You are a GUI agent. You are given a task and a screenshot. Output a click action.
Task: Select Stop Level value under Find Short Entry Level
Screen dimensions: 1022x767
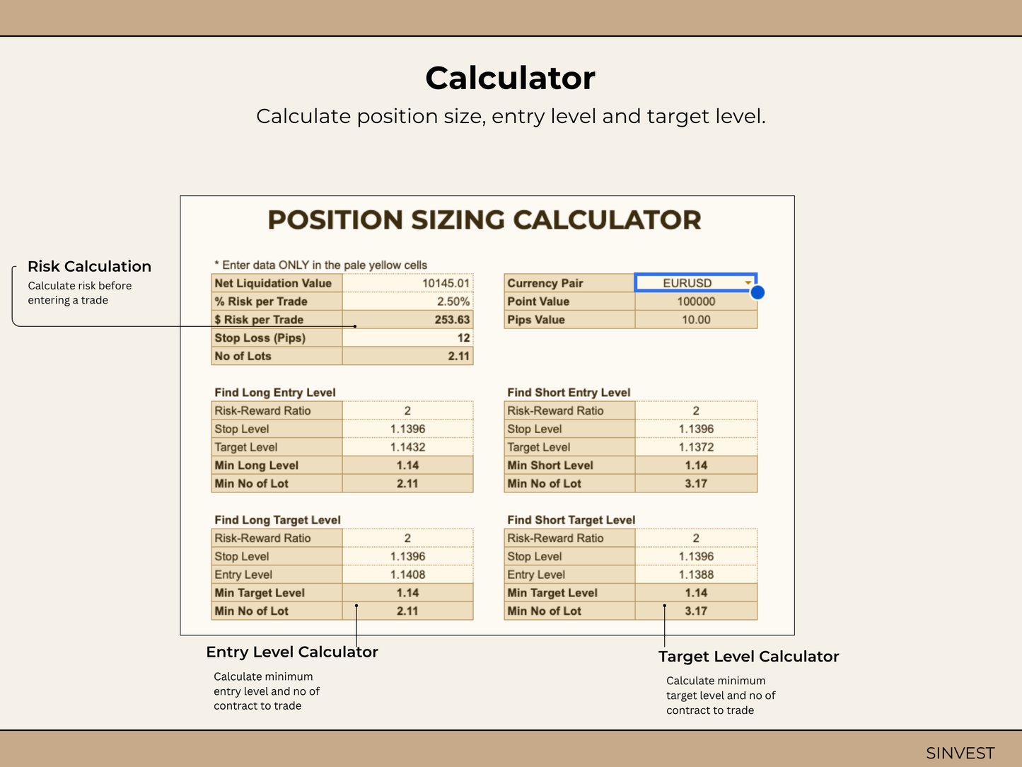pyautogui.click(x=696, y=429)
